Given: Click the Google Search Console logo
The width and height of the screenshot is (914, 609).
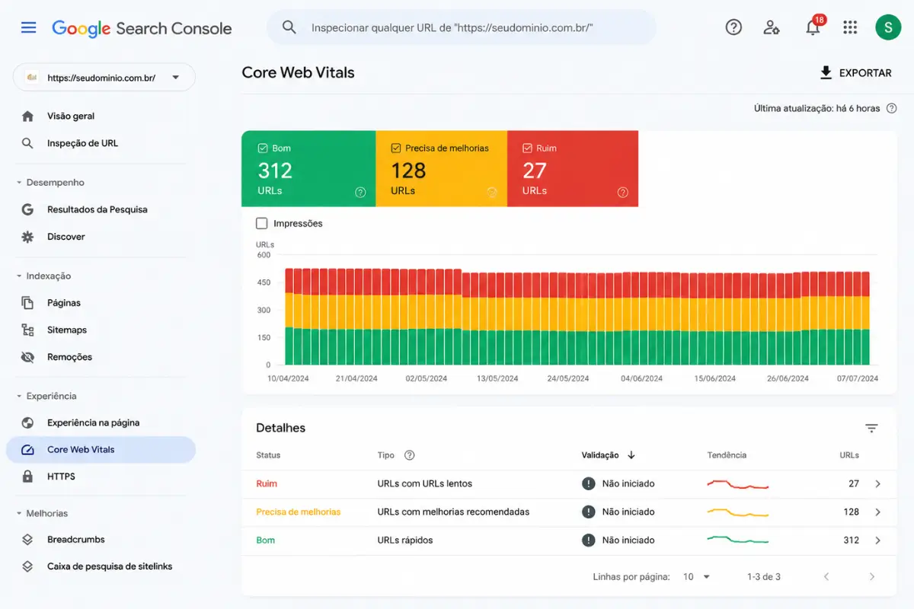Looking at the screenshot, I should coord(142,28).
